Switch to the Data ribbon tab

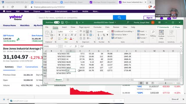pos(107,27)
